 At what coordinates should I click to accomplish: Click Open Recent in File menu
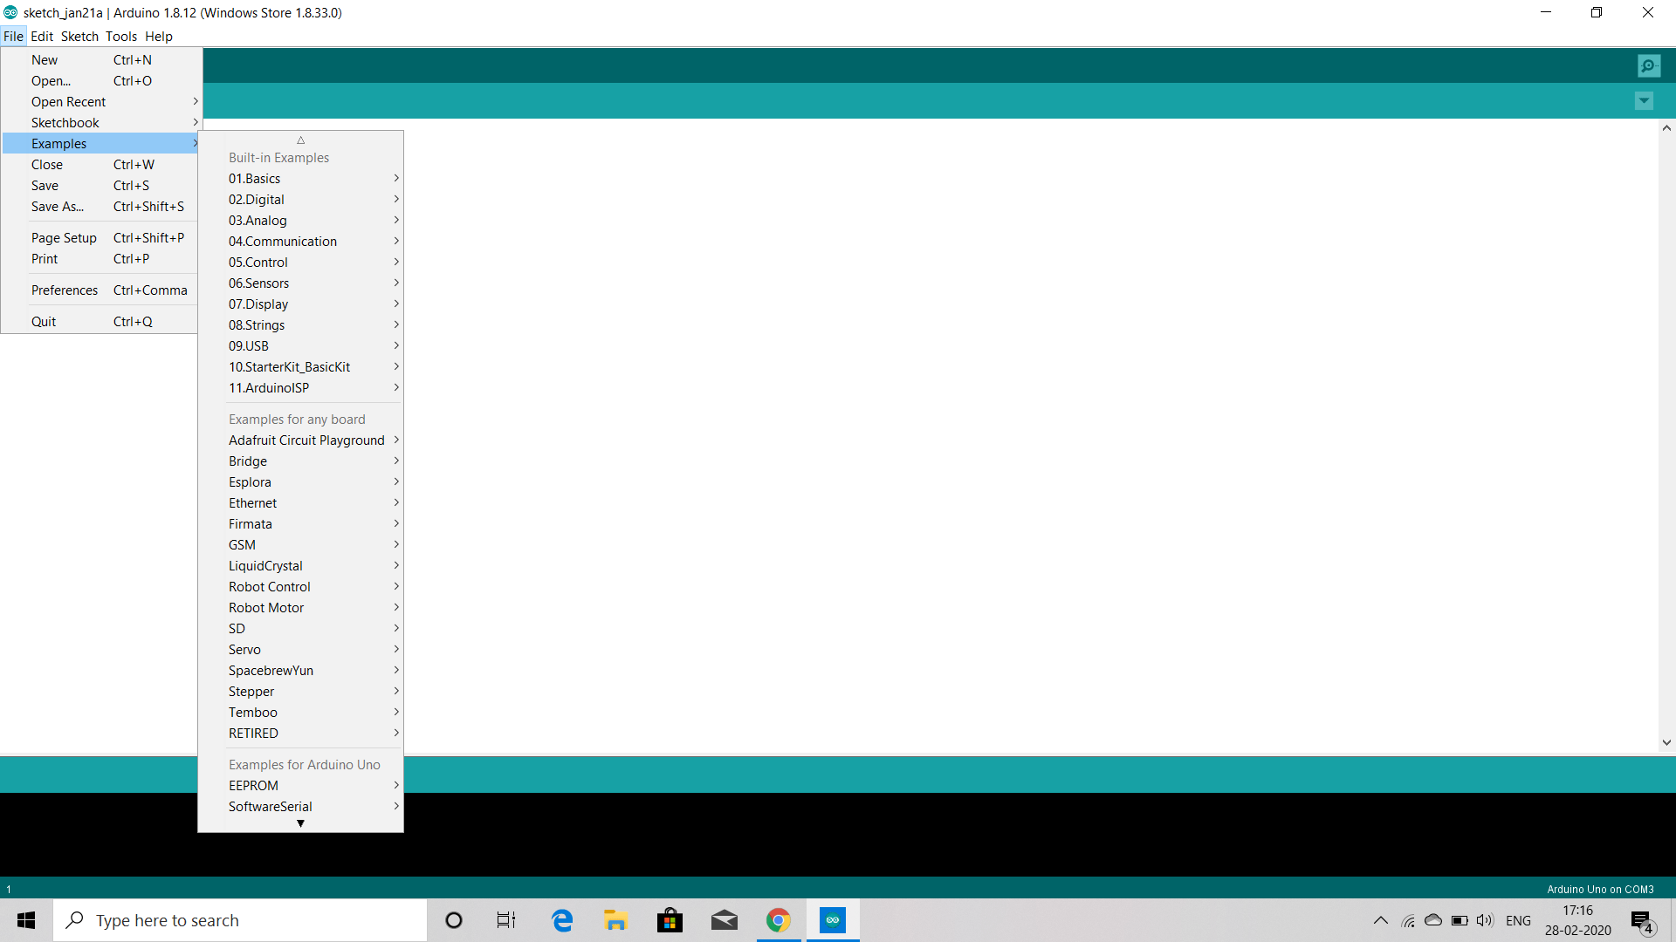[x=68, y=102]
